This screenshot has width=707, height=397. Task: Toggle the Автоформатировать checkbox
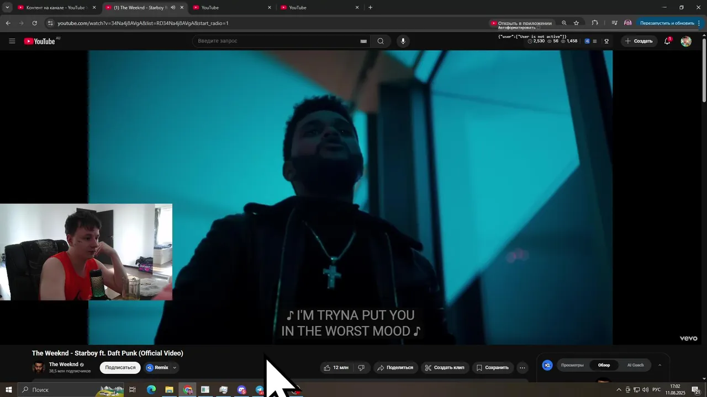[x=539, y=28]
